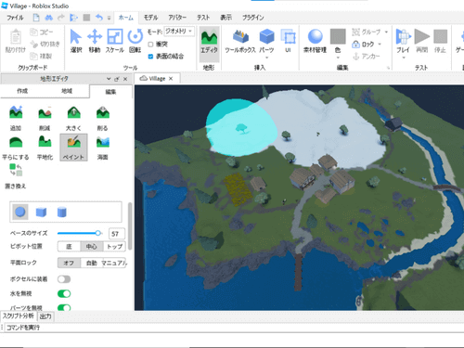Switch to the プラグイン (Plugins) ribbon tab
The height and width of the screenshot is (348, 464).
click(x=252, y=18)
